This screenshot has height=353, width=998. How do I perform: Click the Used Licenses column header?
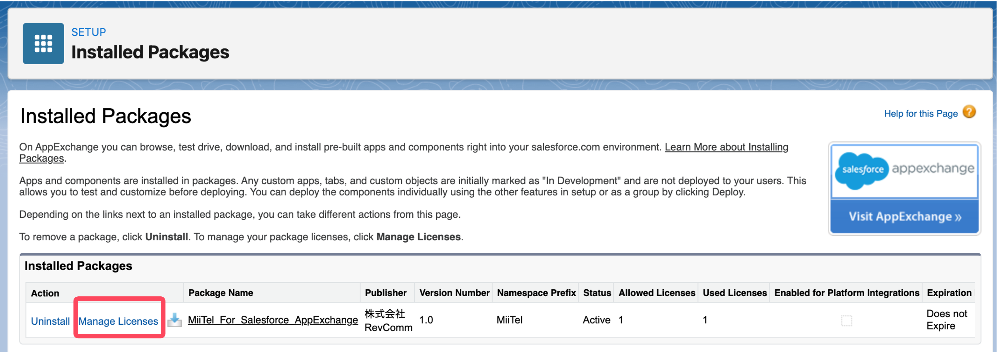click(x=734, y=293)
